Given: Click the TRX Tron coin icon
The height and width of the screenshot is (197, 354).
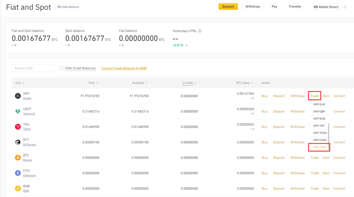Looking at the screenshot, I should tap(18, 127).
